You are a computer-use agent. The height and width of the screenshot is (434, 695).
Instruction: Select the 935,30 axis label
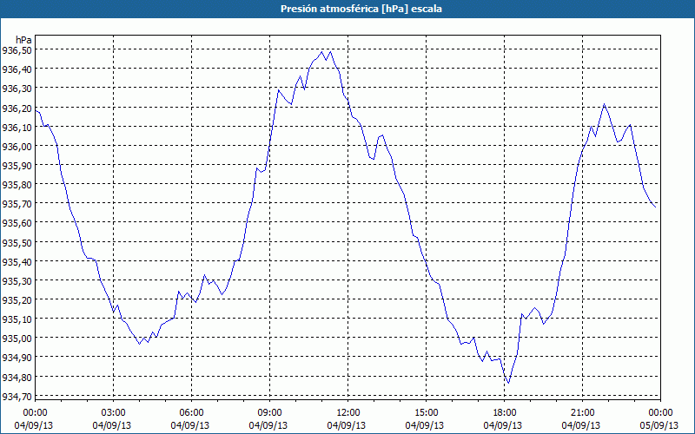click(17, 280)
